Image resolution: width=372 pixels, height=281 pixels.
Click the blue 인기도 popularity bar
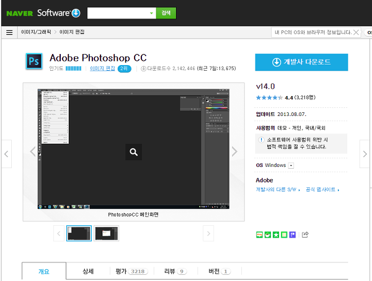pyautogui.click(x=74, y=69)
